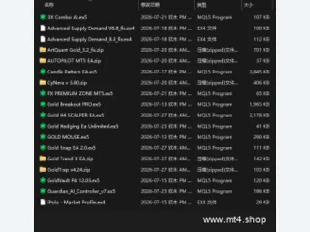Viewport: 310px width, 232px height.
Task: Select file name Gold Breakout PRO.ex5
Action: coord(74,104)
